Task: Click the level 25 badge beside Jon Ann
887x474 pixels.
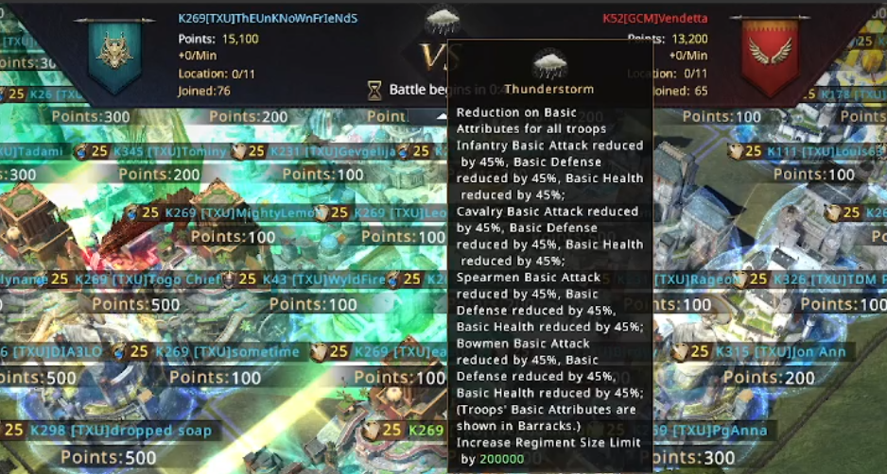Action: (x=692, y=351)
